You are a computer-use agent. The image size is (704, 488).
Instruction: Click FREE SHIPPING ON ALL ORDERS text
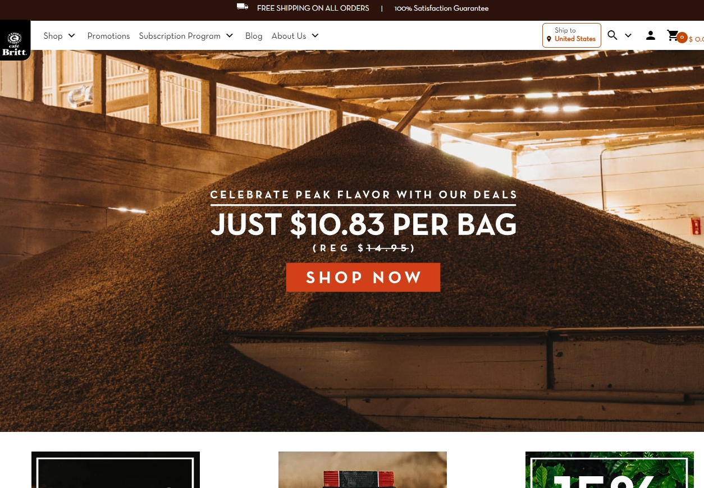pos(313,8)
